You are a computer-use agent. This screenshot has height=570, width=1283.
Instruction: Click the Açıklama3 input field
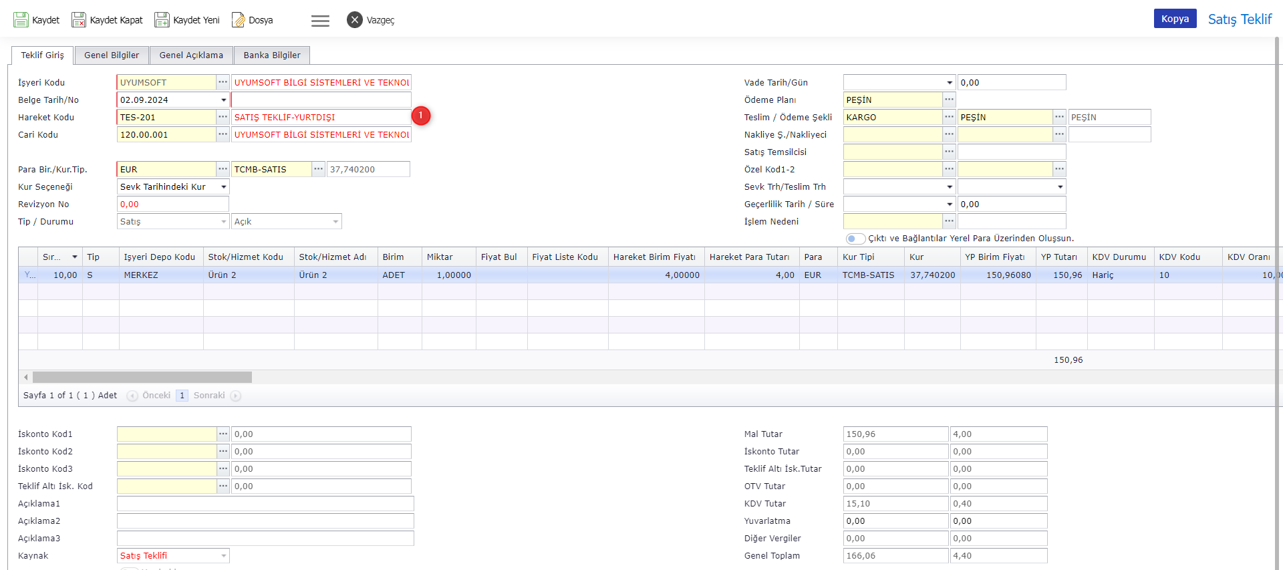(x=265, y=538)
